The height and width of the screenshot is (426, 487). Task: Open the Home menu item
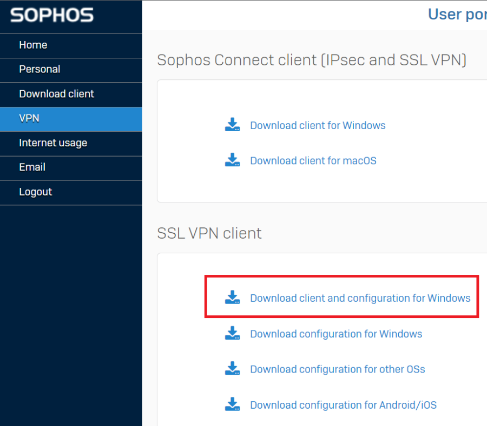click(x=71, y=45)
